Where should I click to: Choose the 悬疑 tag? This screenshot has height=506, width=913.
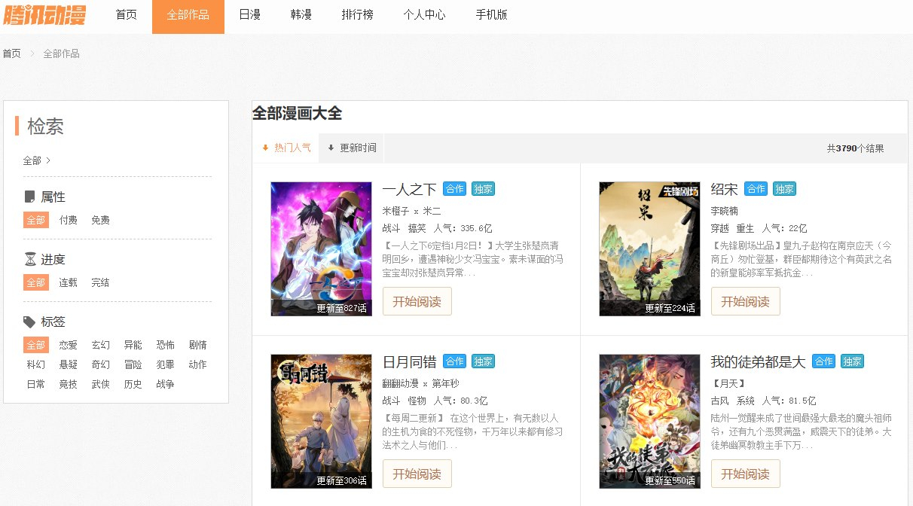69,364
